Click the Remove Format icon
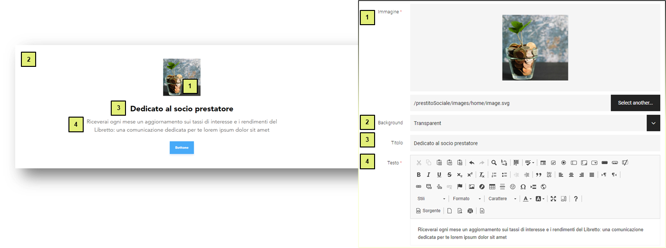Viewport: 666px width, 248px height. (x=482, y=175)
